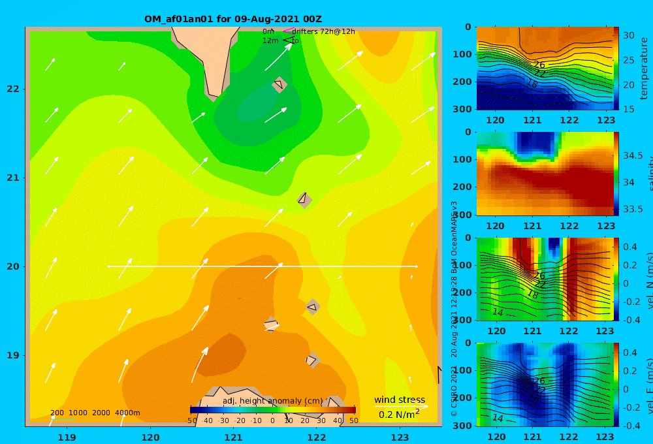Click the '14' contour label in vel. N panel
This screenshot has height=444, width=653.
[x=498, y=312]
